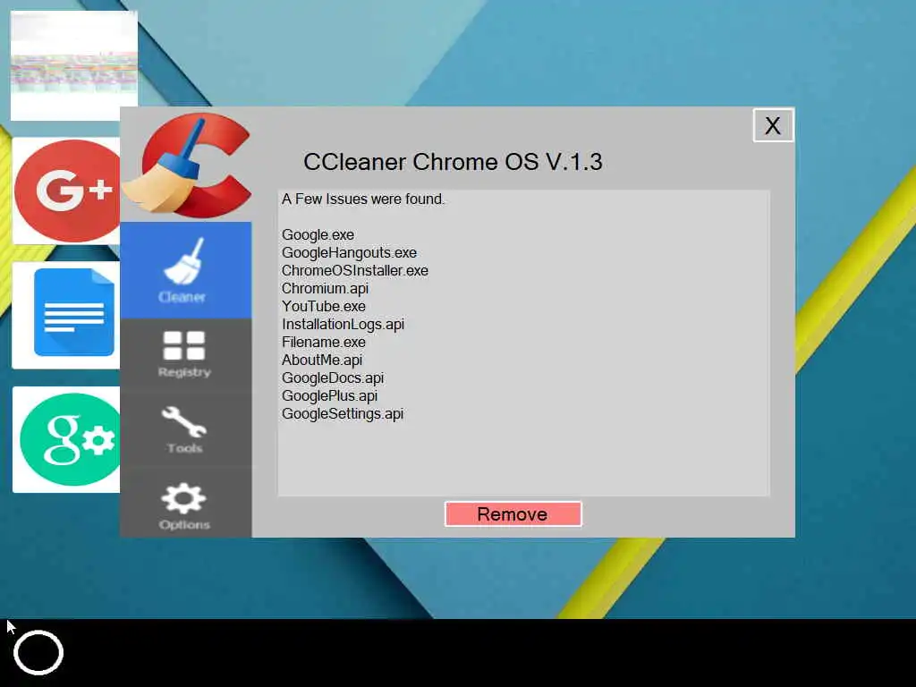
Task: Open the Registry section
Action: (186, 354)
